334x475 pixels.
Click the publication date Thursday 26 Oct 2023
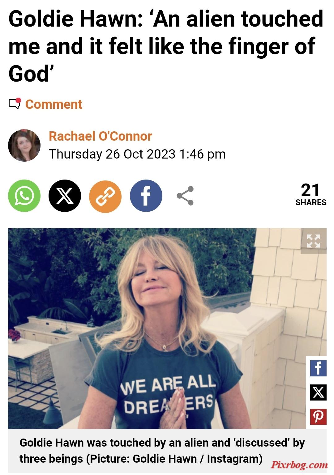pos(112,154)
